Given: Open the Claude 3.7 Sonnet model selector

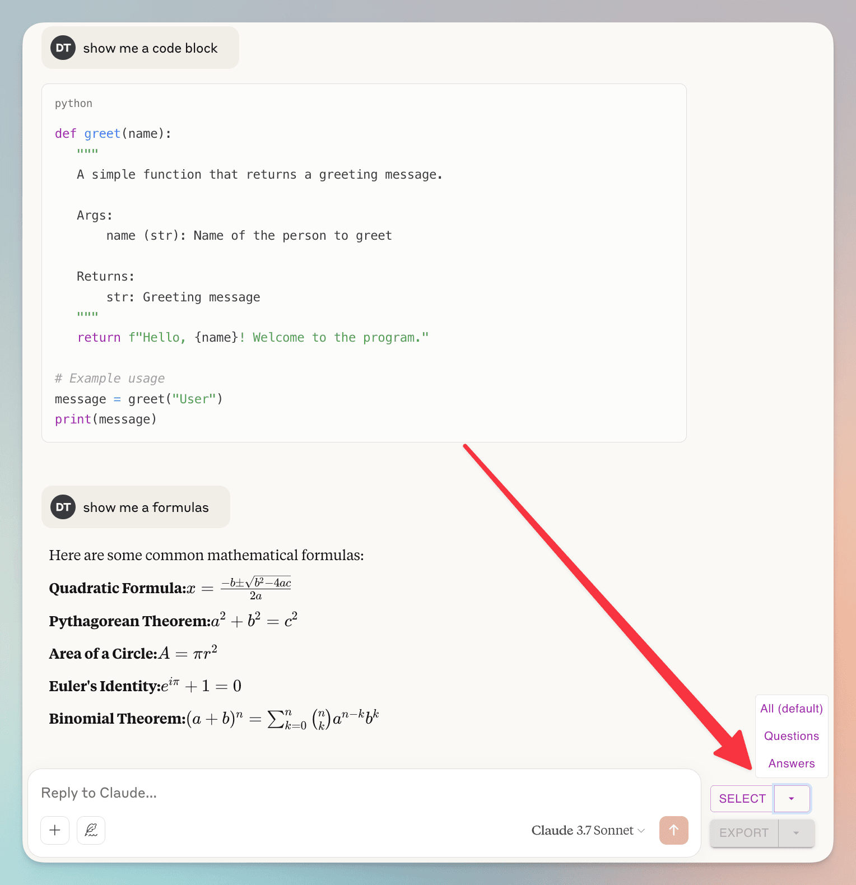Looking at the screenshot, I should [588, 830].
